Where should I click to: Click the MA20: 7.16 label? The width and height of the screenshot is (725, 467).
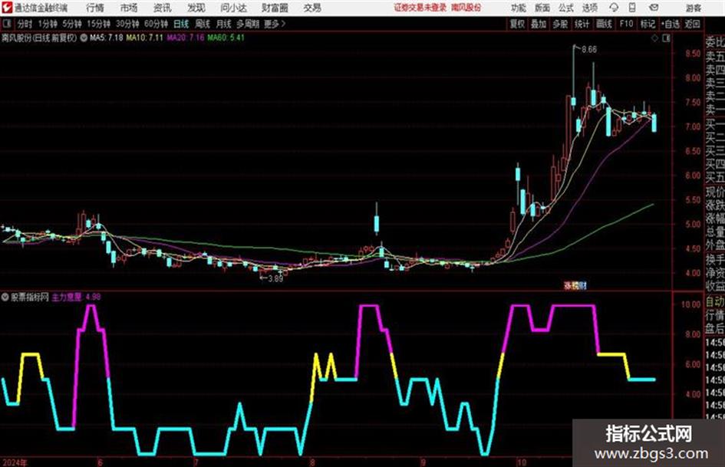(x=186, y=38)
